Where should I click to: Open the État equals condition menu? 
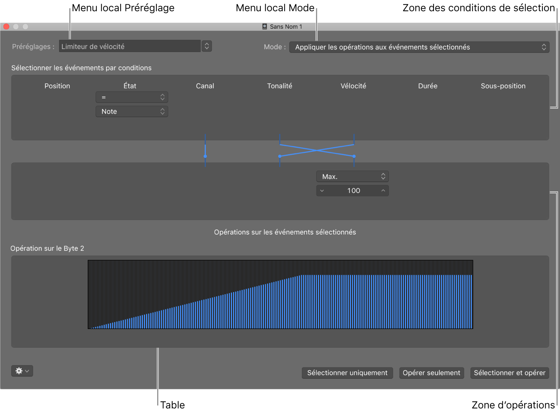132,97
